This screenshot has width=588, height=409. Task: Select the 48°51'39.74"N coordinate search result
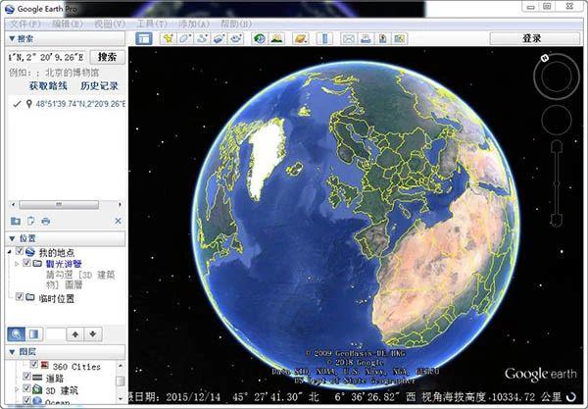coord(80,104)
